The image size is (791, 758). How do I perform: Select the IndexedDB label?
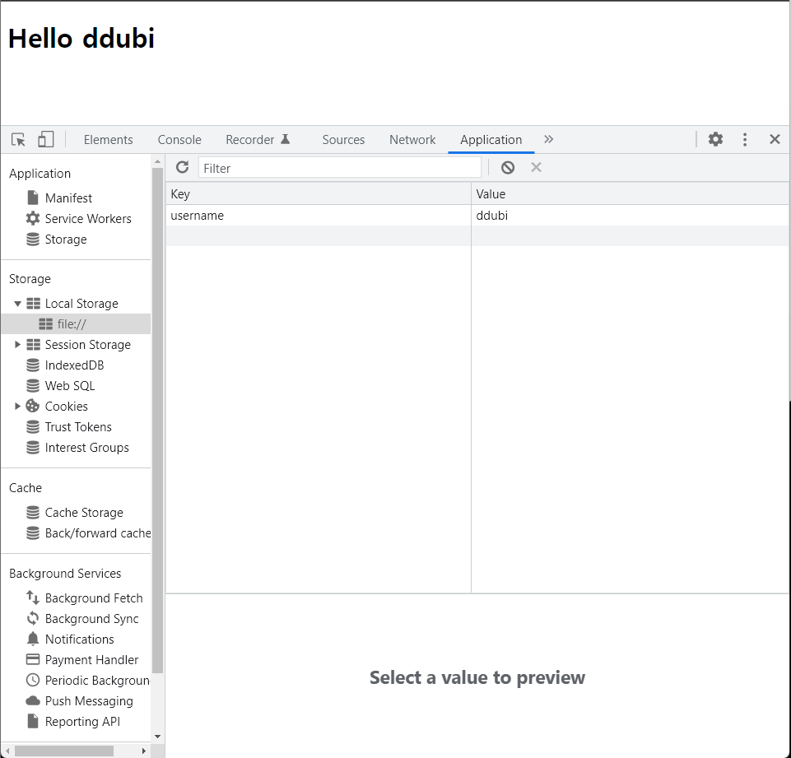click(x=74, y=365)
